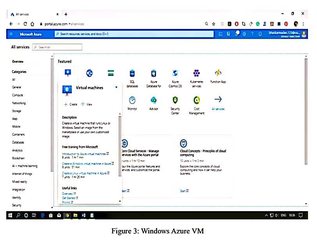Click the All services arrow link
The width and height of the screenshot is (317, 242).
pos(218,103)
